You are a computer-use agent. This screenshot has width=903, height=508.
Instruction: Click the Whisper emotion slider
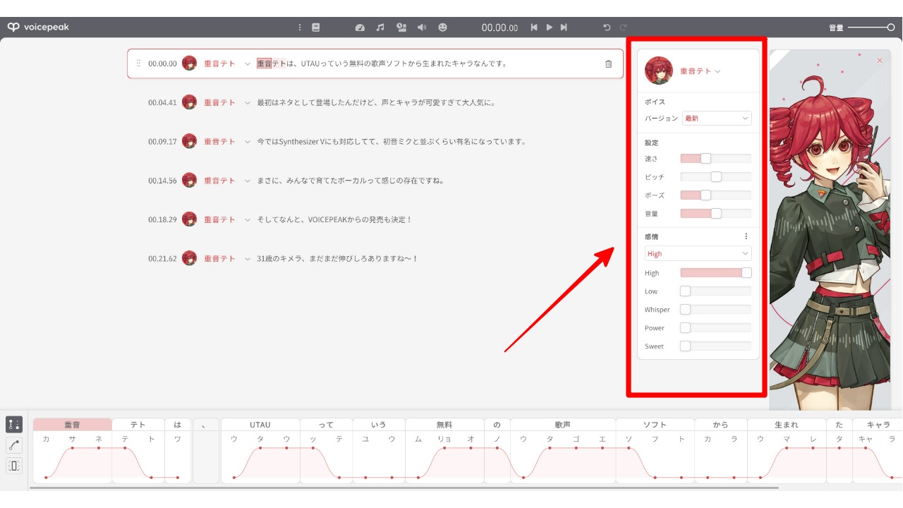[x=715, y=310]
